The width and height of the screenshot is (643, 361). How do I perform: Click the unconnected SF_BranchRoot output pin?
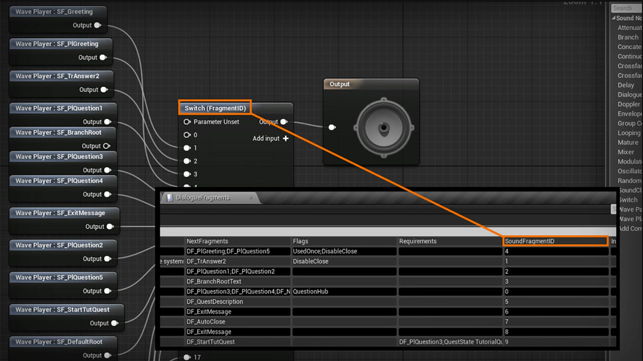pos(106,146)
